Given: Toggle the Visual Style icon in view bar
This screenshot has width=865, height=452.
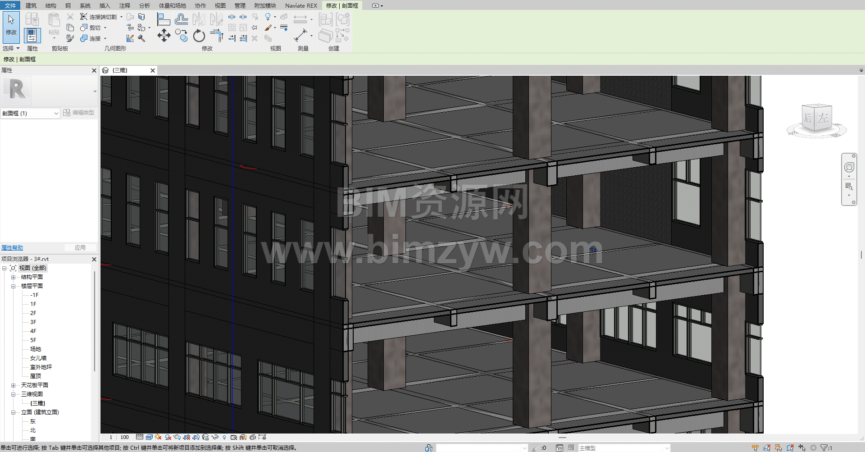Looking at the screenshot, I should click(149, 437).
